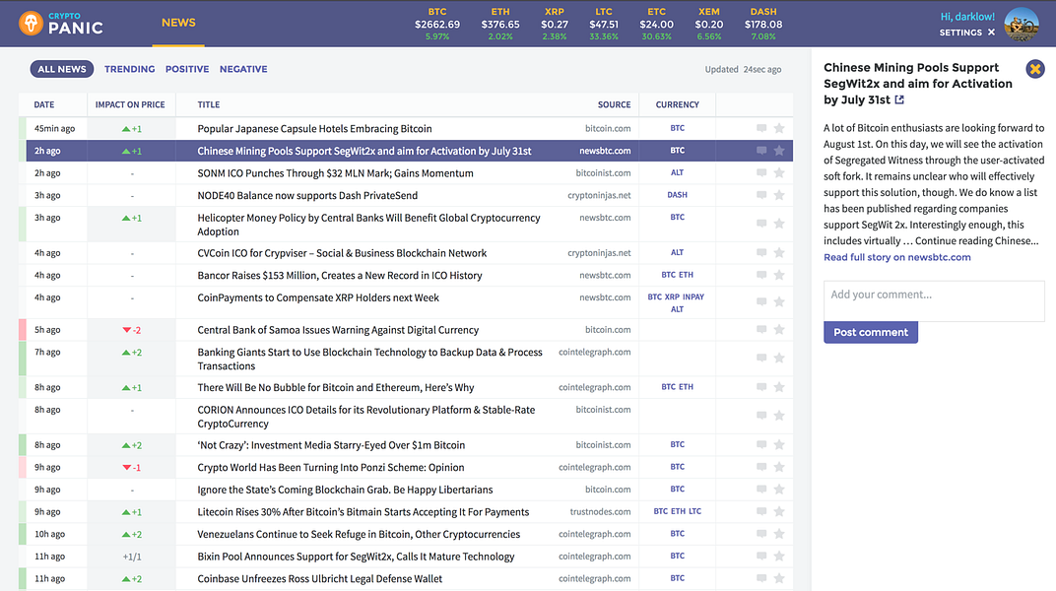The image size is (1056, 591).
Task: Open the DASH price ticker
Action: coord(763,24)
